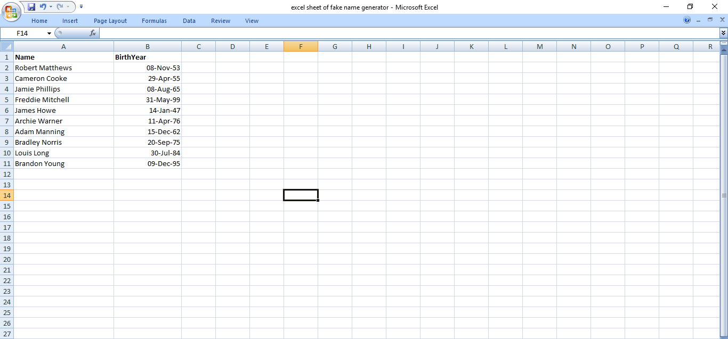This screenshot has height=339, width=728.
Task: Minimize the workbook window inside Excel
Action: [x=698, y=20]
